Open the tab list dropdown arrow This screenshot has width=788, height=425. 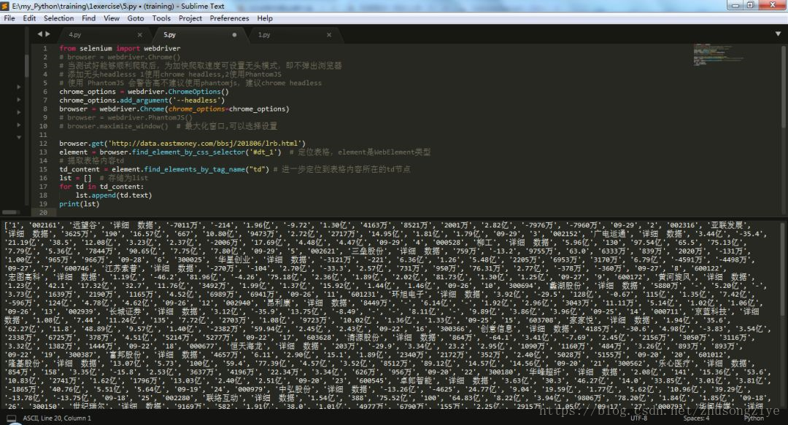pyautogui.click(x=778, y=34)
